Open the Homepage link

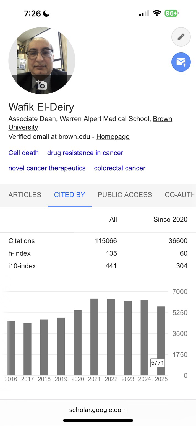pyautogui.click(x=113, y=137)
